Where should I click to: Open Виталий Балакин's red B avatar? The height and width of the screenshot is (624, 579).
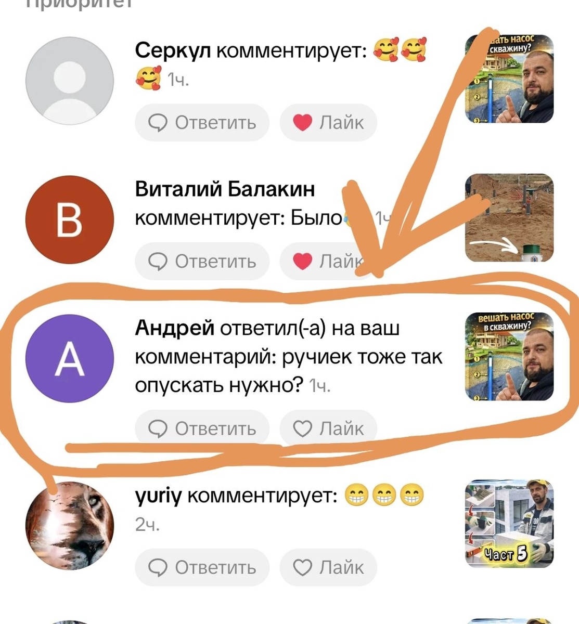[x=70, y=219]
